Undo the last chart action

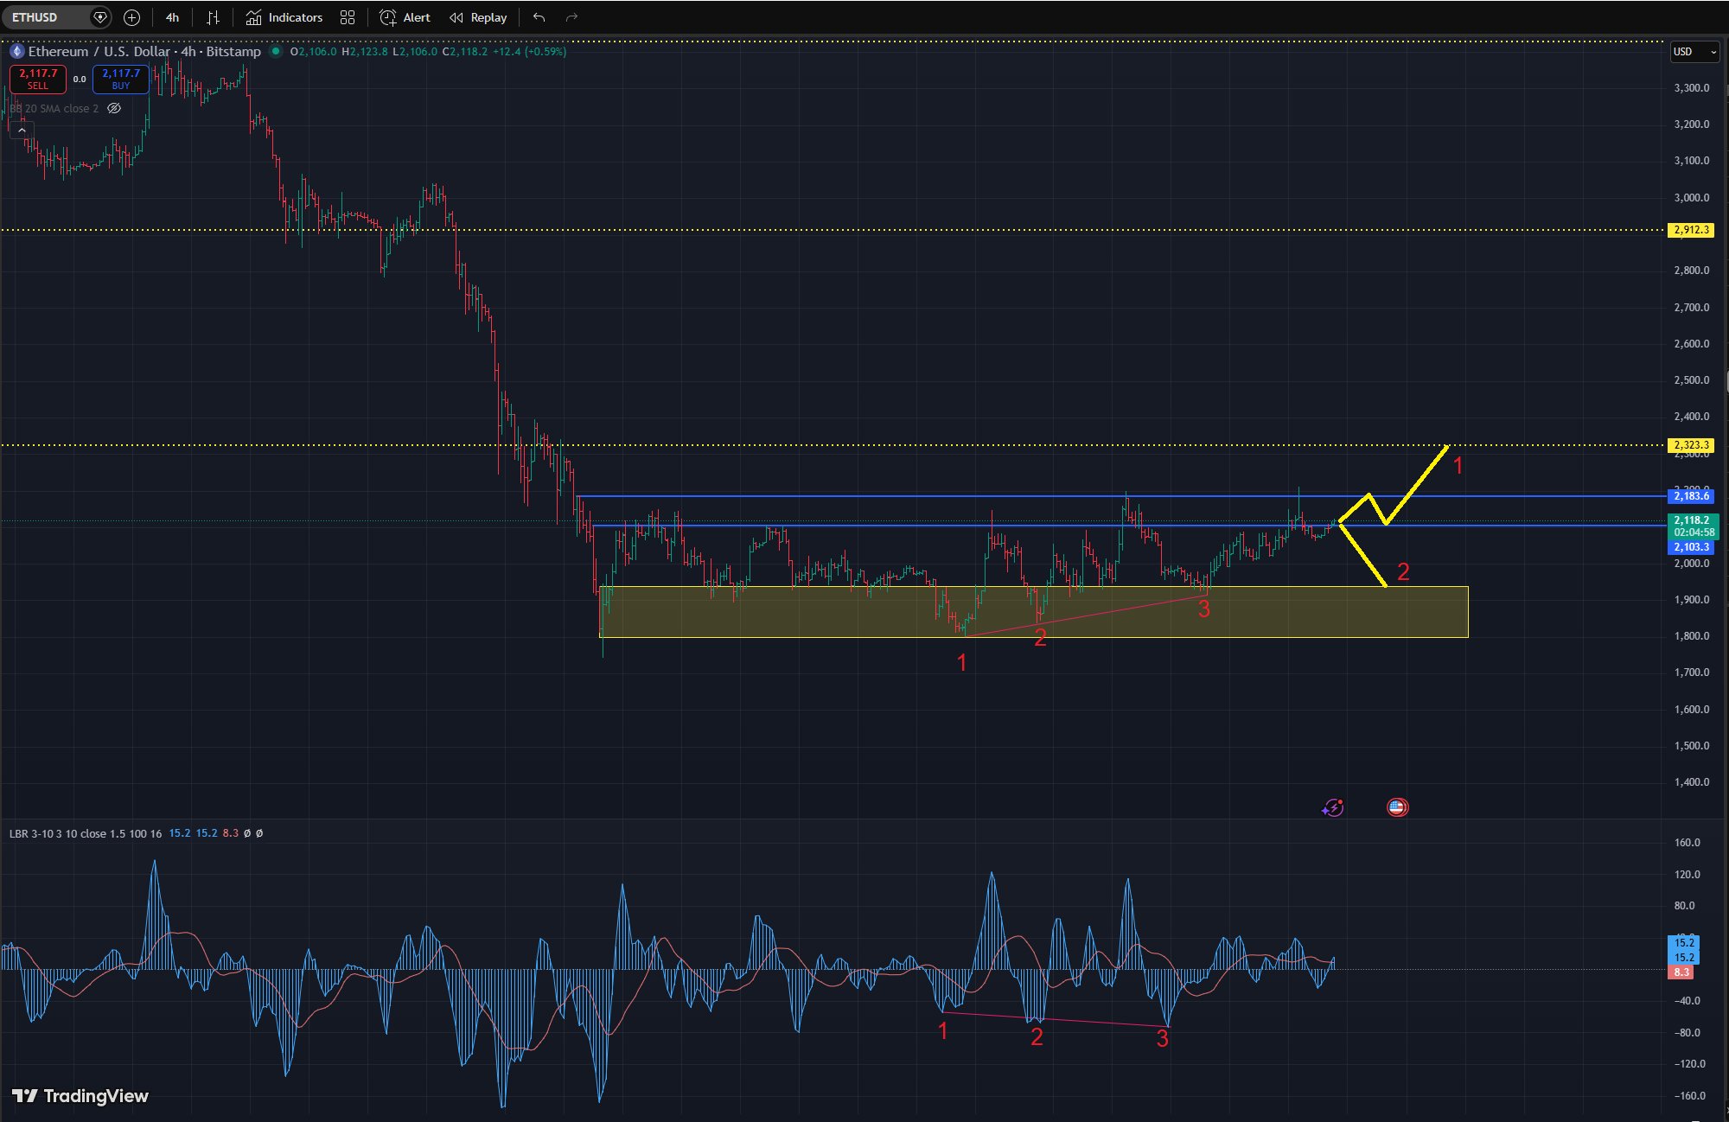click(539, 17)
